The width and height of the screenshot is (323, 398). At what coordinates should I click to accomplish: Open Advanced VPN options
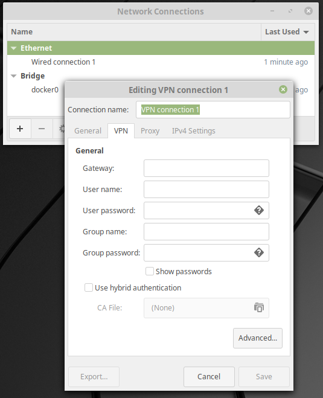tap(258, 338)
